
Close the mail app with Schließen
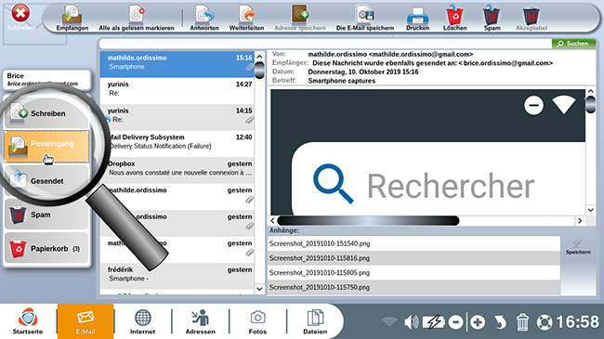coord(20,18)
